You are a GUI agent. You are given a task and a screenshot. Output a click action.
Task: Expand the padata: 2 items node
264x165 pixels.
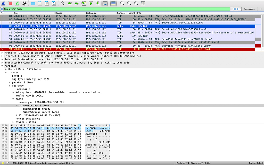click(x=10, y=82)
